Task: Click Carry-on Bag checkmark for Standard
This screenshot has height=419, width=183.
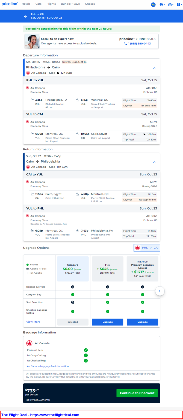Action: (x=73, y=295)
